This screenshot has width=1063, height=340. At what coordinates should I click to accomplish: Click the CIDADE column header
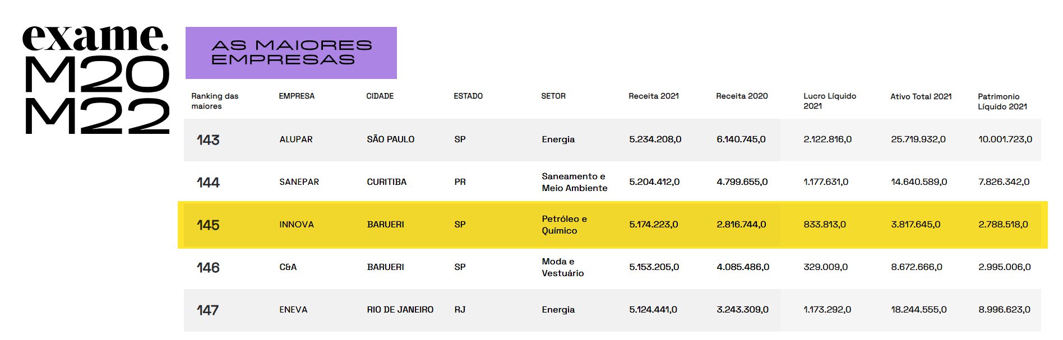point(380,96)
